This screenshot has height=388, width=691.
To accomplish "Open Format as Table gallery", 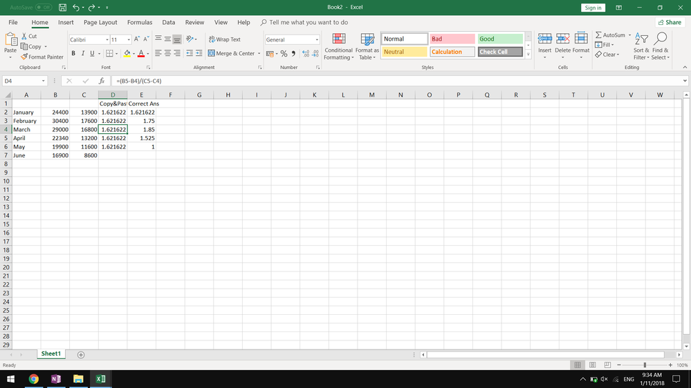I will click(367, 46).
